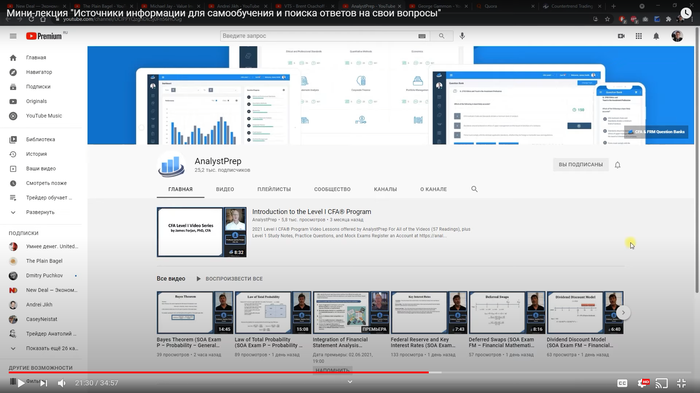The height and width of the screenshot is (393, 700).
Task: Click the channel search magnifier icon
Action: click(474, 189)
